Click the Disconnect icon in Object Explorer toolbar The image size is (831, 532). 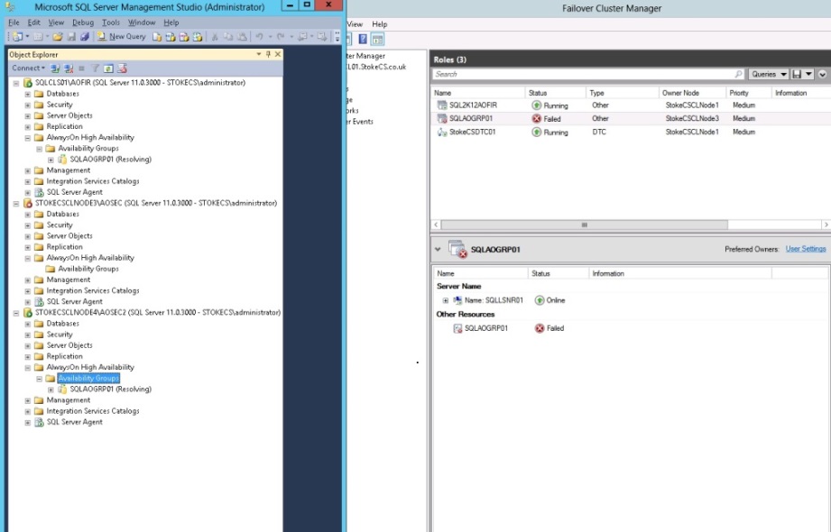pos(69,69)
